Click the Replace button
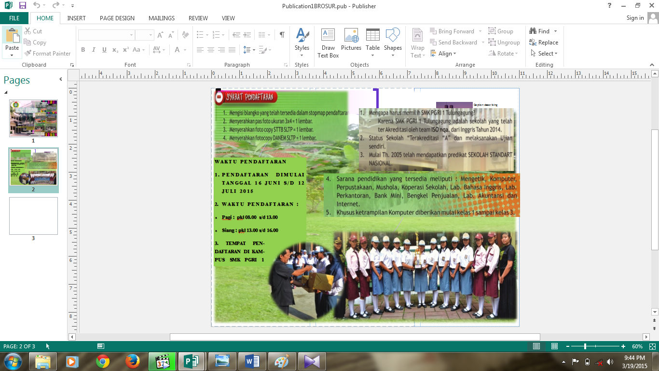659x371 pixels. [x=544, y=43]
